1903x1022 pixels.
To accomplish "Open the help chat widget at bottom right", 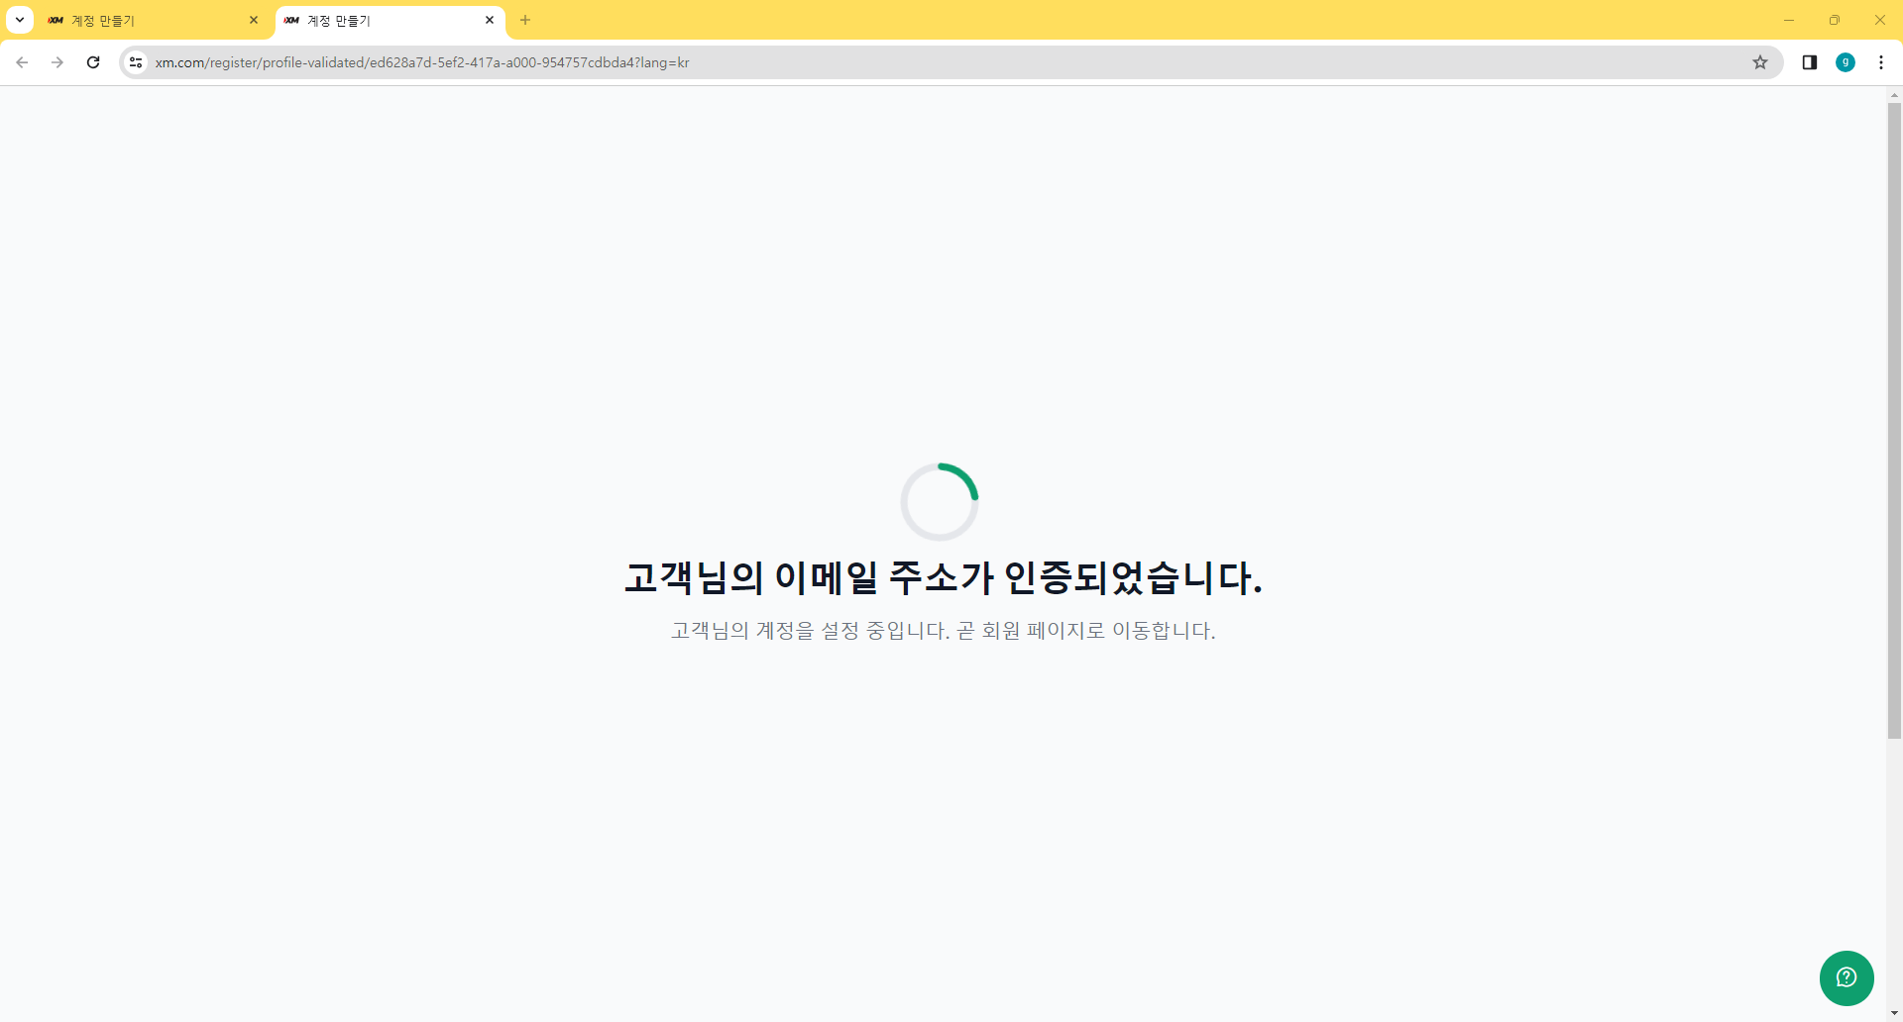I will (x=1847, y=977).
